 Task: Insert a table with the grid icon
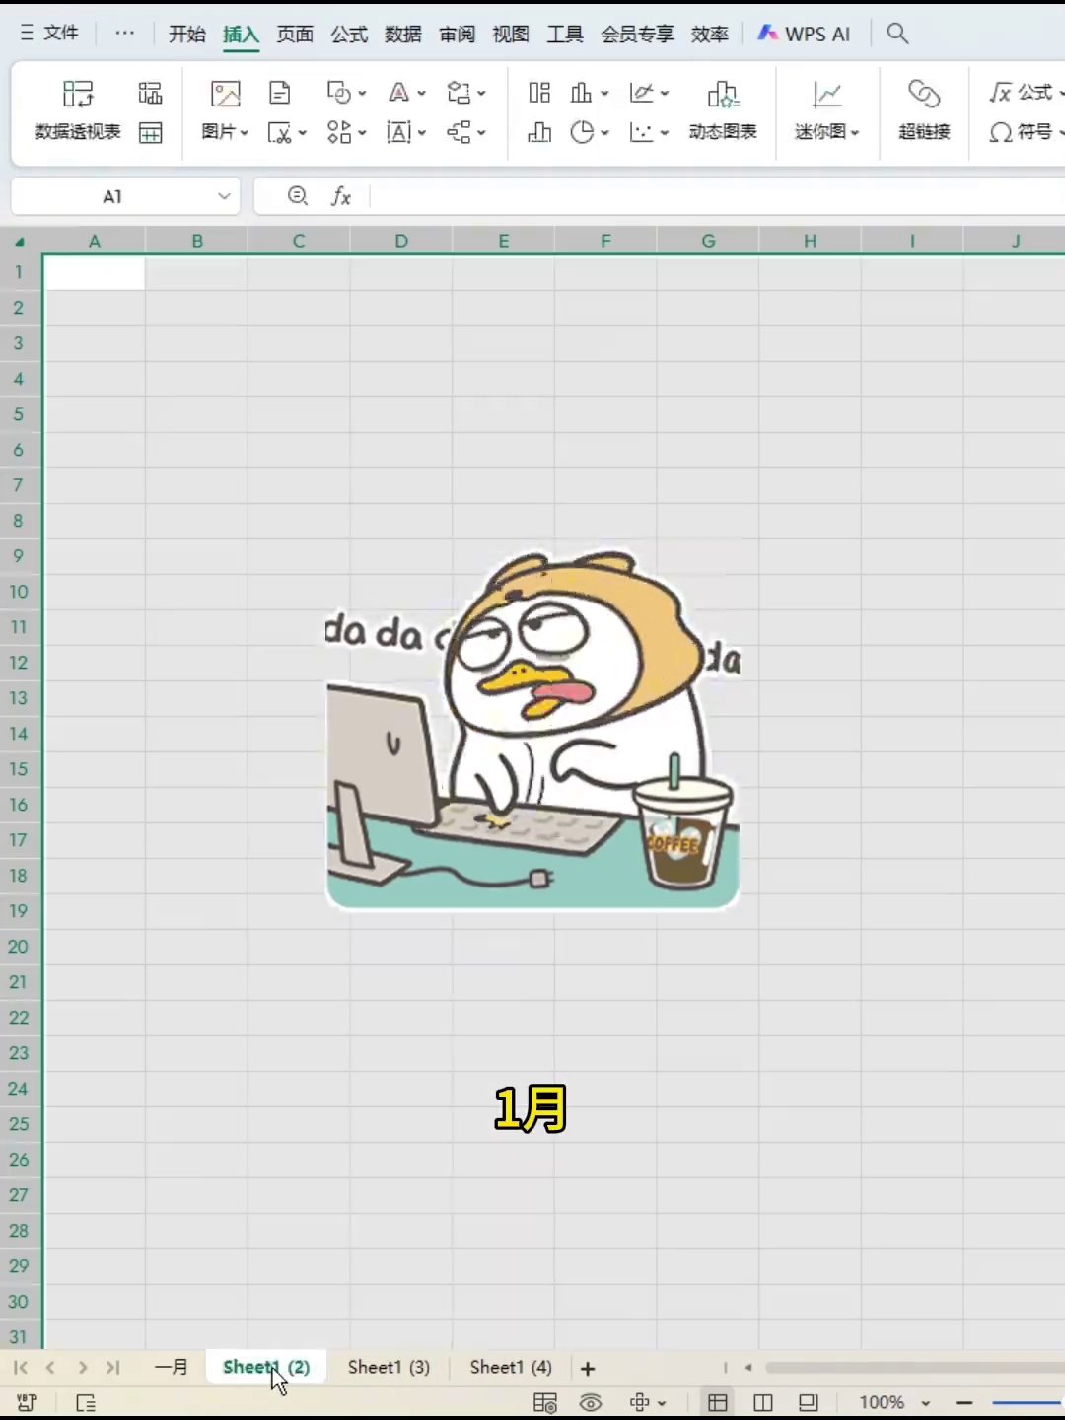coord(150,132)
